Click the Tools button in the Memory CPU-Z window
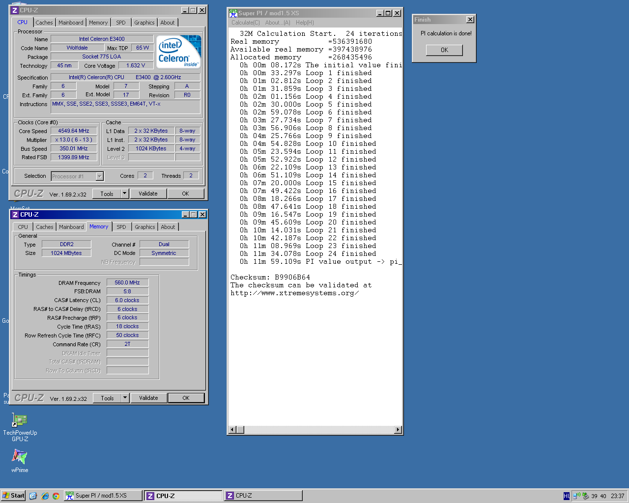The width and height of the screenshot is (629, 503). 107,398
